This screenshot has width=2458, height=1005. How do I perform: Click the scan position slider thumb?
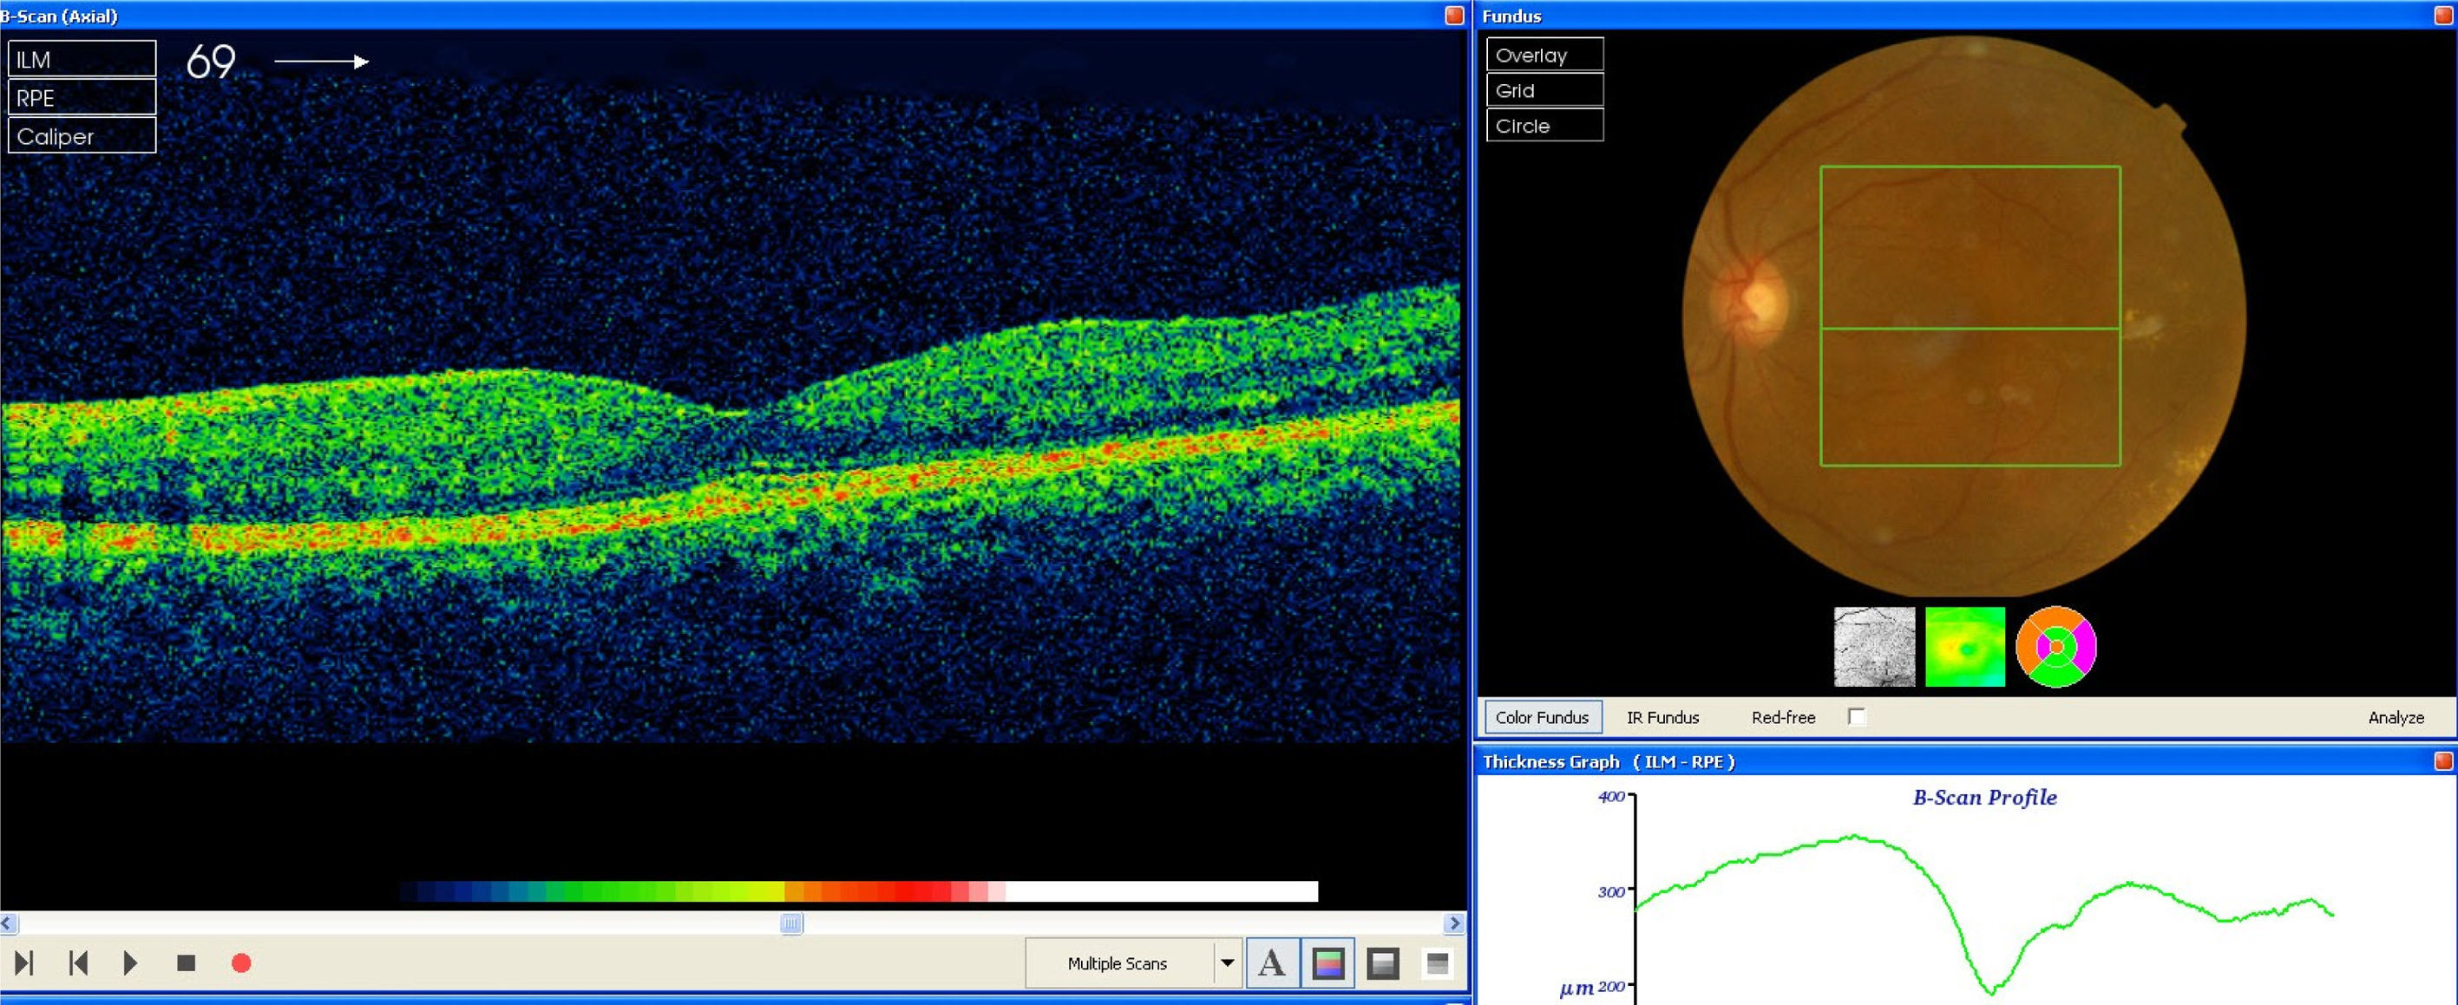791,923
